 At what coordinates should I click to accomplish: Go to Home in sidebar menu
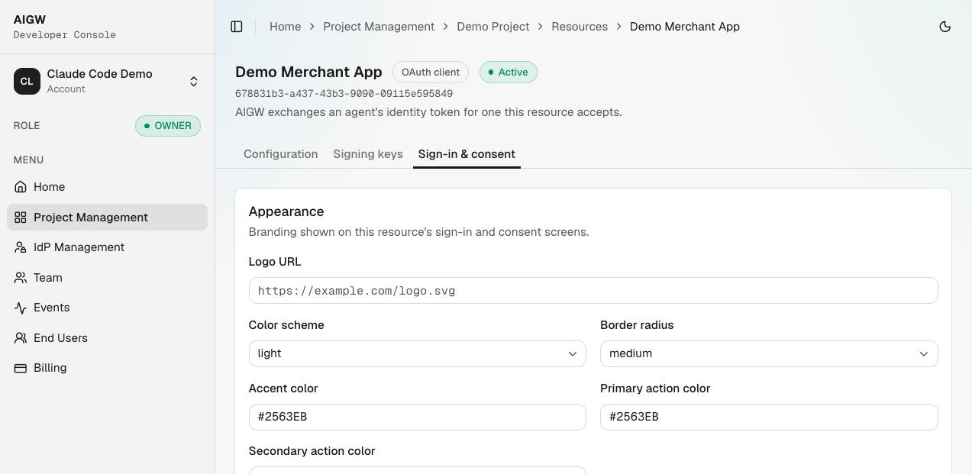(107, 187)
